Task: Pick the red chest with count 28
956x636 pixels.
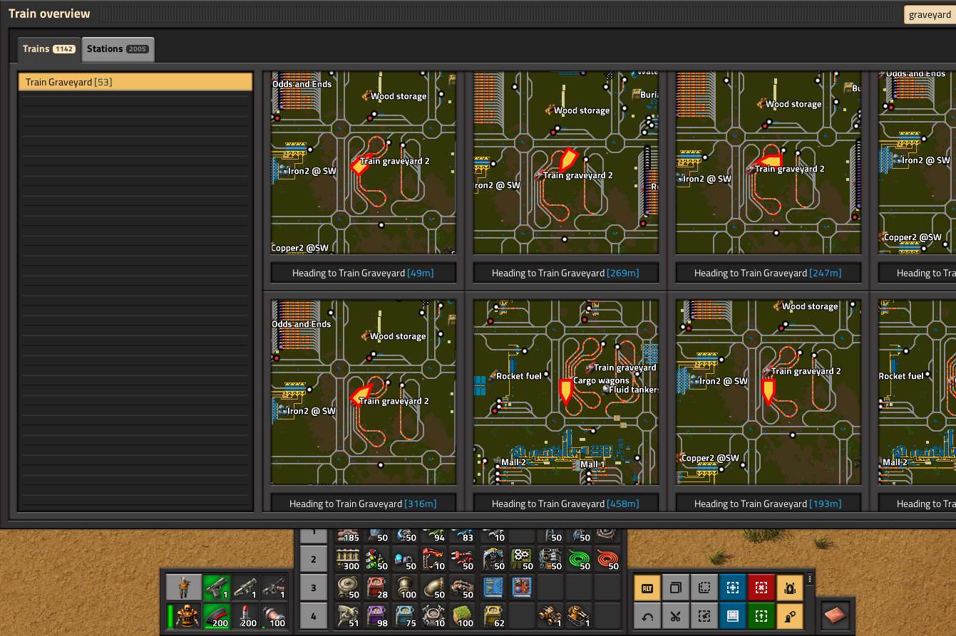Action: (x=377, y=588)
